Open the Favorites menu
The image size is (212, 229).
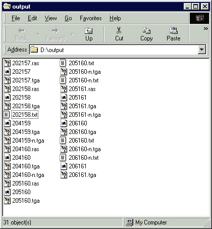(x=91, y=18)
